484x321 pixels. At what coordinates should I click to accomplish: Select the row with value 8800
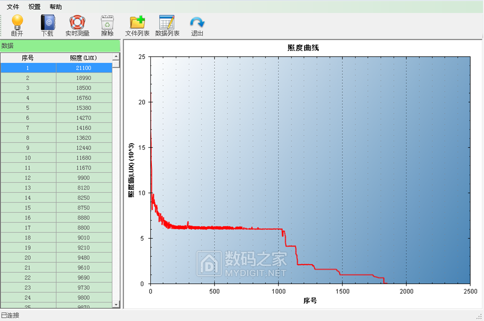[56, 227]
